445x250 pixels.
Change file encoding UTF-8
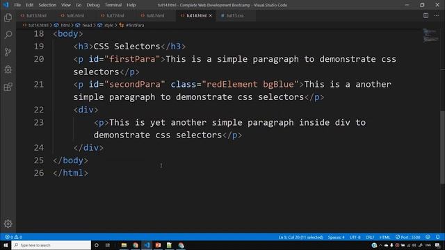tap(355, 237)
